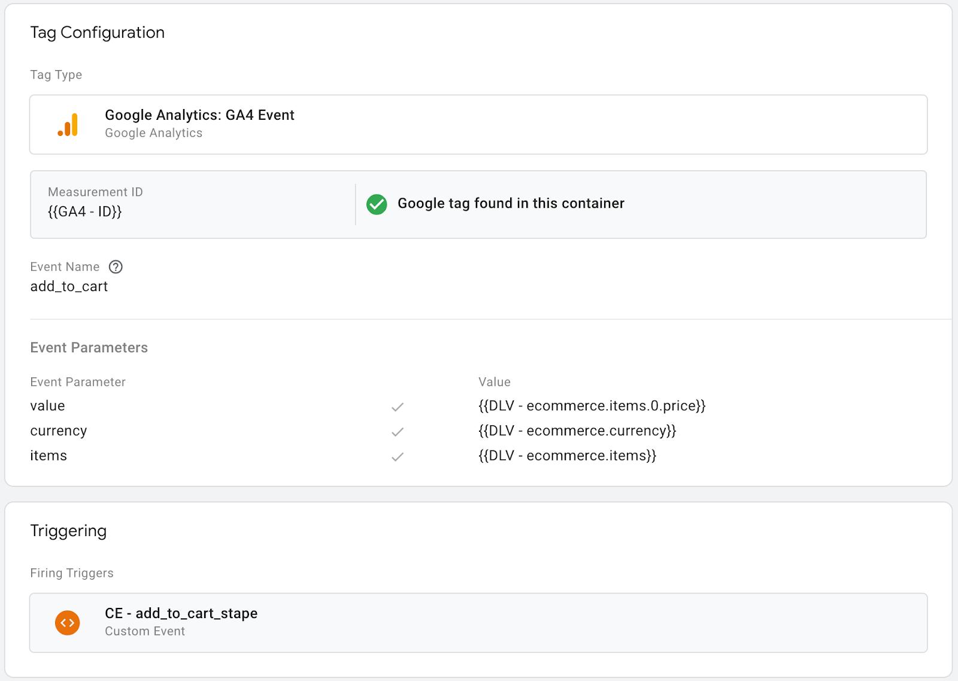Click the checkmark in the currency row
Screen dimensions: 958x681
398,432
